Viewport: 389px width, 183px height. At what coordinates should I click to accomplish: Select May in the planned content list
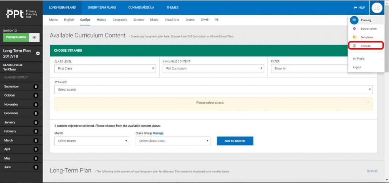(x=7, y=158)
